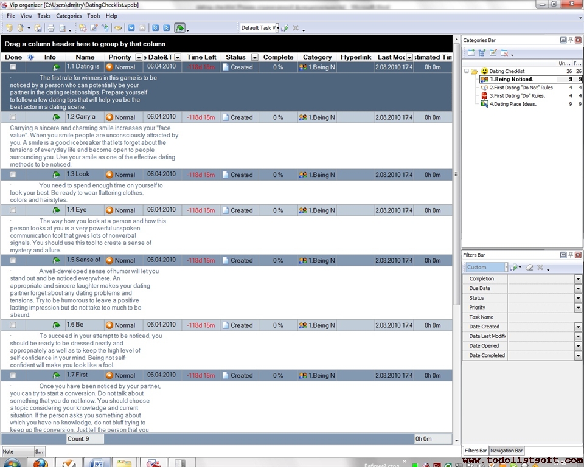
Task: Click the new category icon in Categories Bar
Action: (x=471, y=53)
